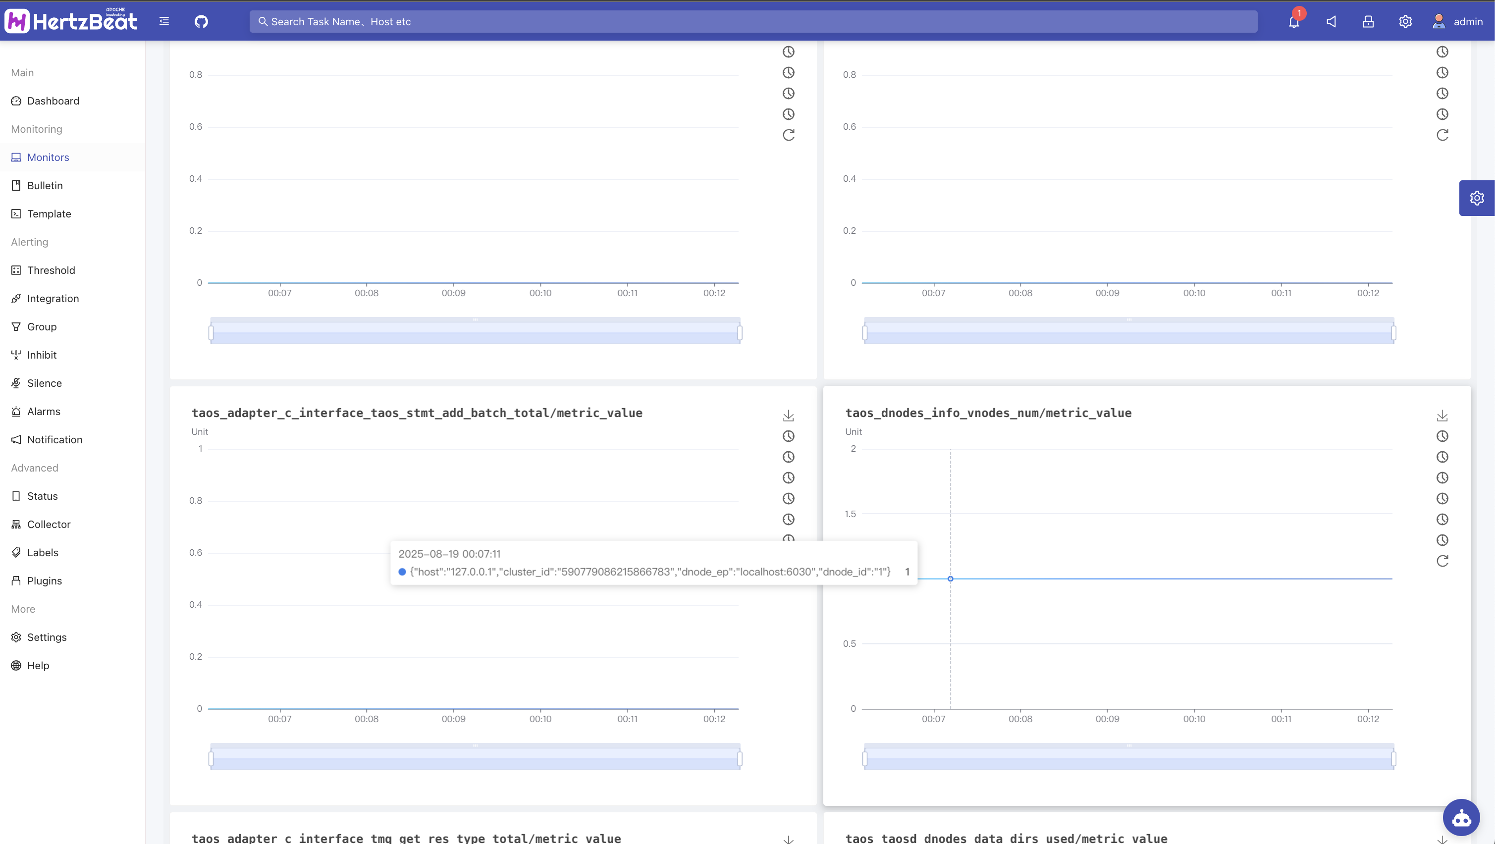
Task: Click the announcement megaphone icon in header
Action: (x=1332, y=21)
